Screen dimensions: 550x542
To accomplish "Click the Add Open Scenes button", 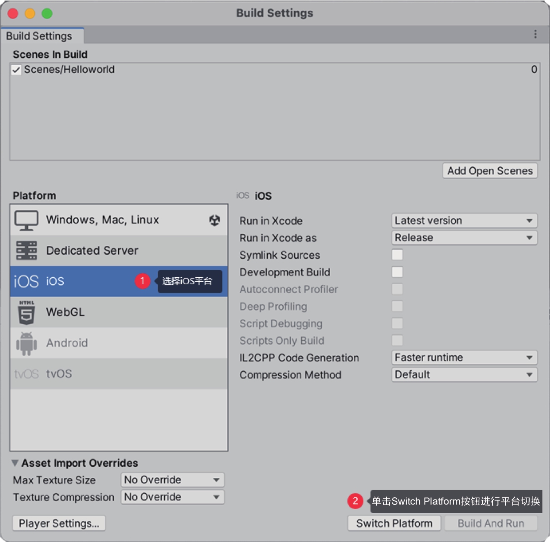I will [490, 171].
